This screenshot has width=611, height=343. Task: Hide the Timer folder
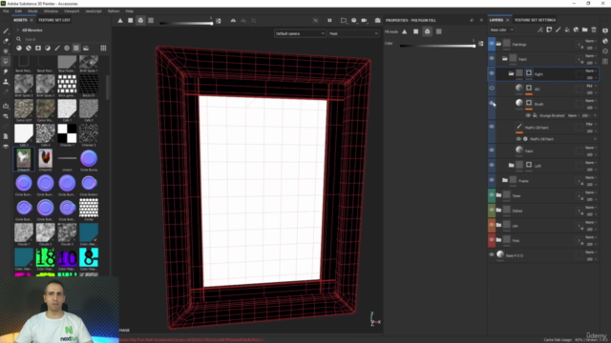coord(492,195)
